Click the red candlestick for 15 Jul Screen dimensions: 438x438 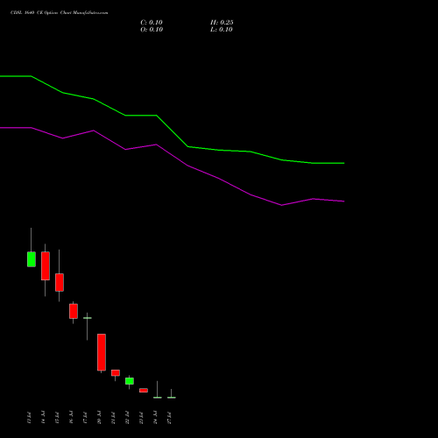[60, 282]
